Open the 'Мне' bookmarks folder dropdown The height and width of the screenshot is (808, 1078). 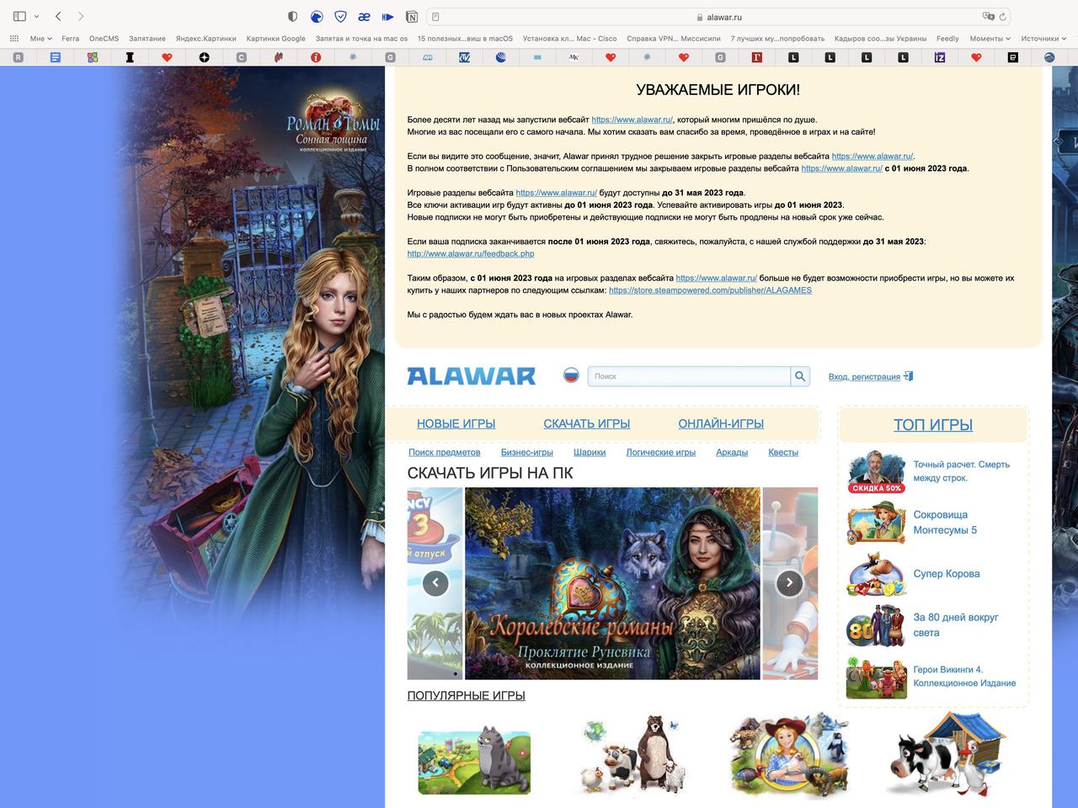[40, 38]
